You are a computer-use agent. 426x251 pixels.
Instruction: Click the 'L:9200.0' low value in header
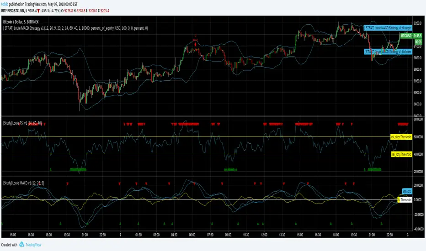[x=91, y=11]
